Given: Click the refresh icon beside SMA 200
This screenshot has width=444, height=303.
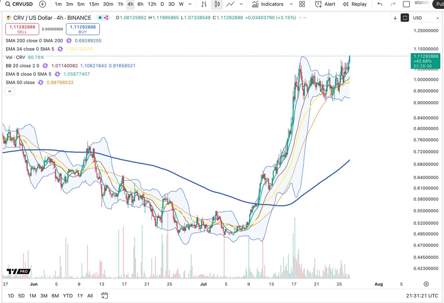Looking at the screenshot, I should [x=69, y=41].
